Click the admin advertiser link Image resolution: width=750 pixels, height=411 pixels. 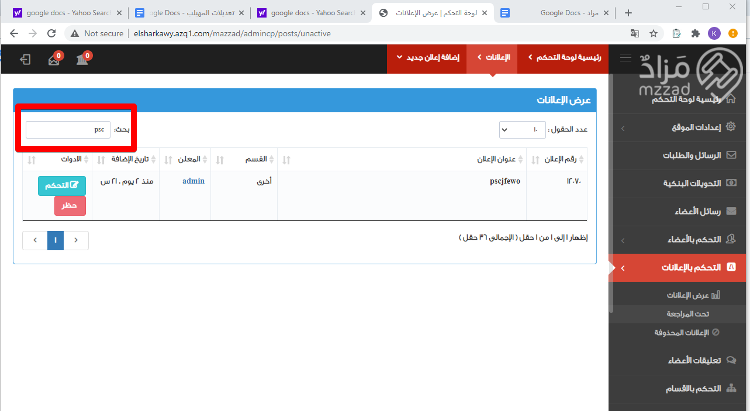click(x=193, y=181)
